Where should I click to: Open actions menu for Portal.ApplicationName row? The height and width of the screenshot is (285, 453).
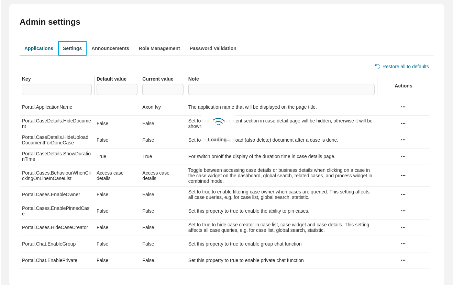[x=403, y=107]
